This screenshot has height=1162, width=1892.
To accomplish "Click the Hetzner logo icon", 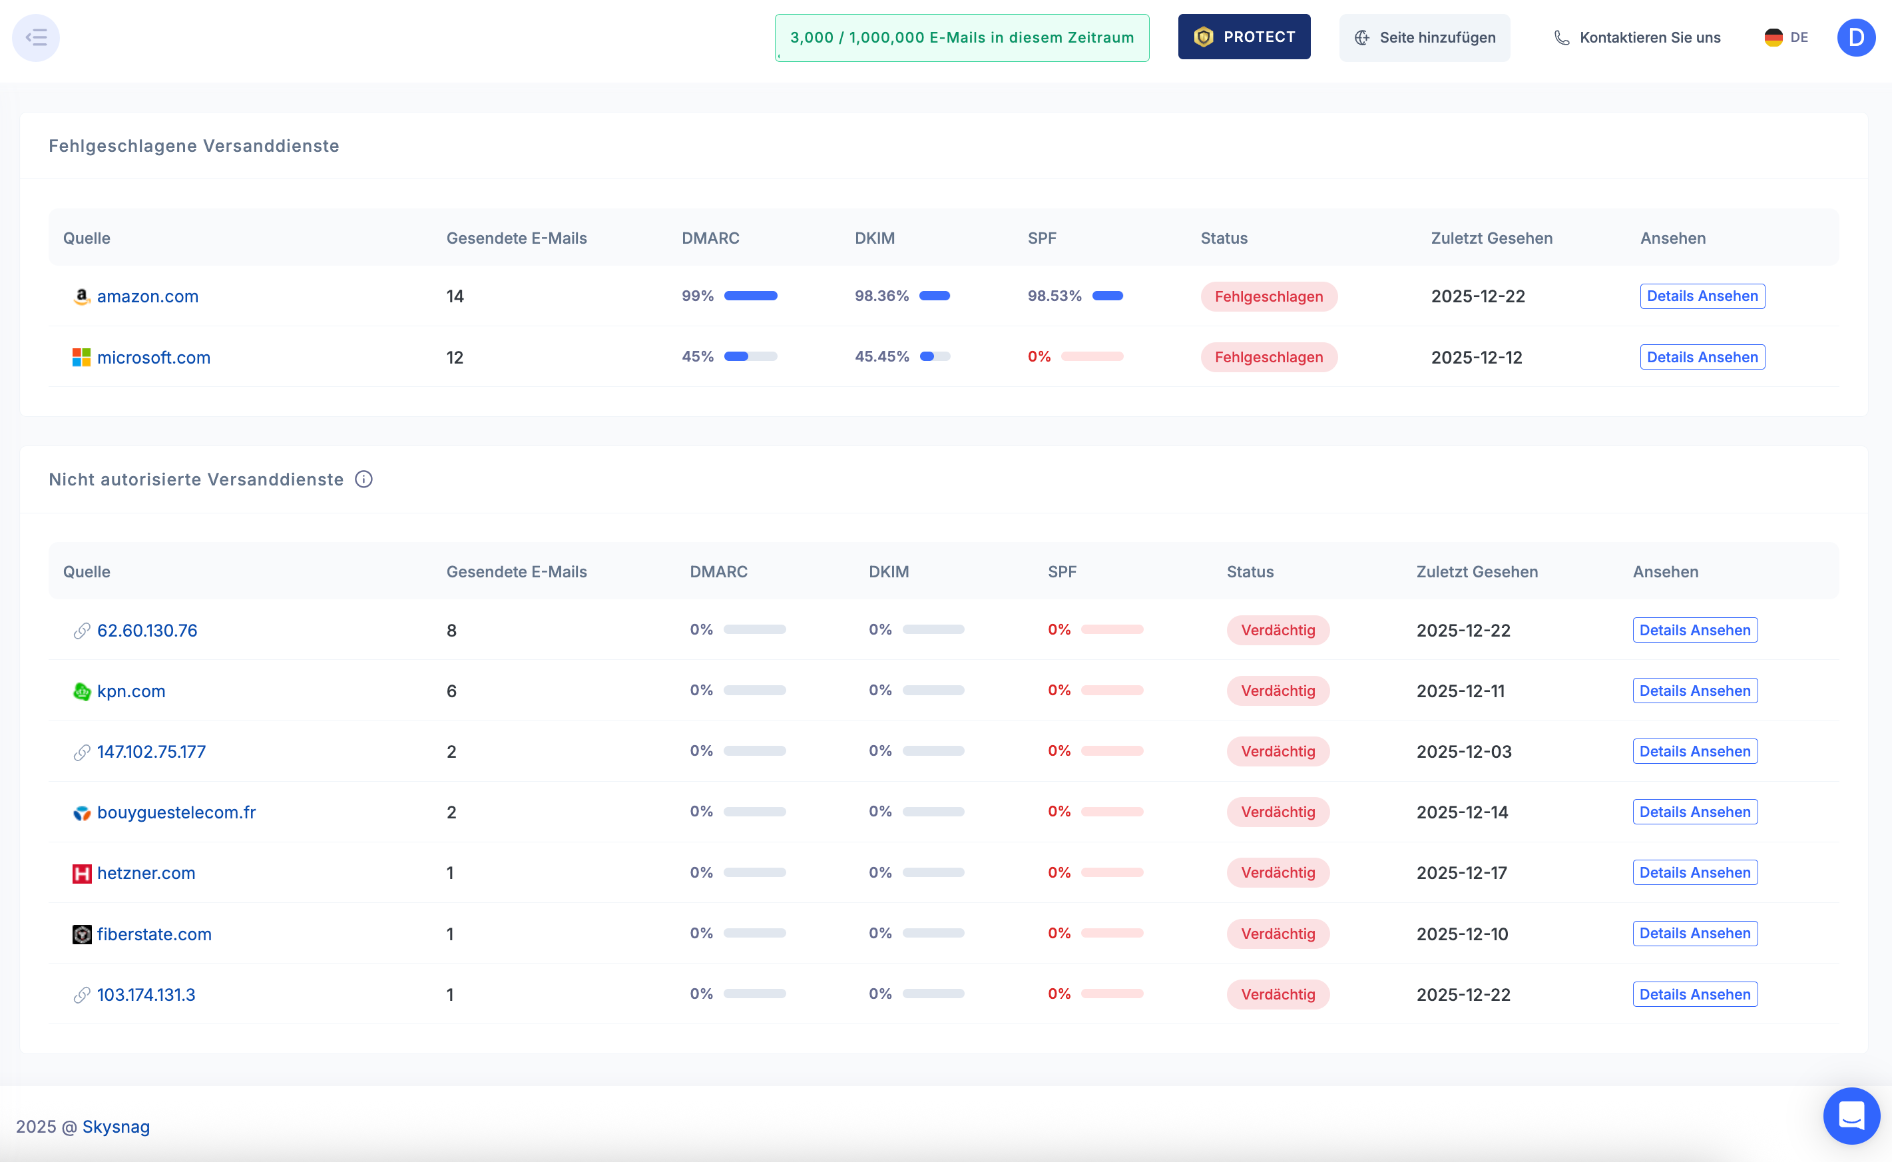I will [x=81, y=873].
